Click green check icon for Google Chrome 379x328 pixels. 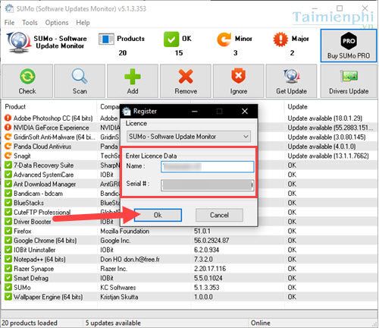pos(8,241)
